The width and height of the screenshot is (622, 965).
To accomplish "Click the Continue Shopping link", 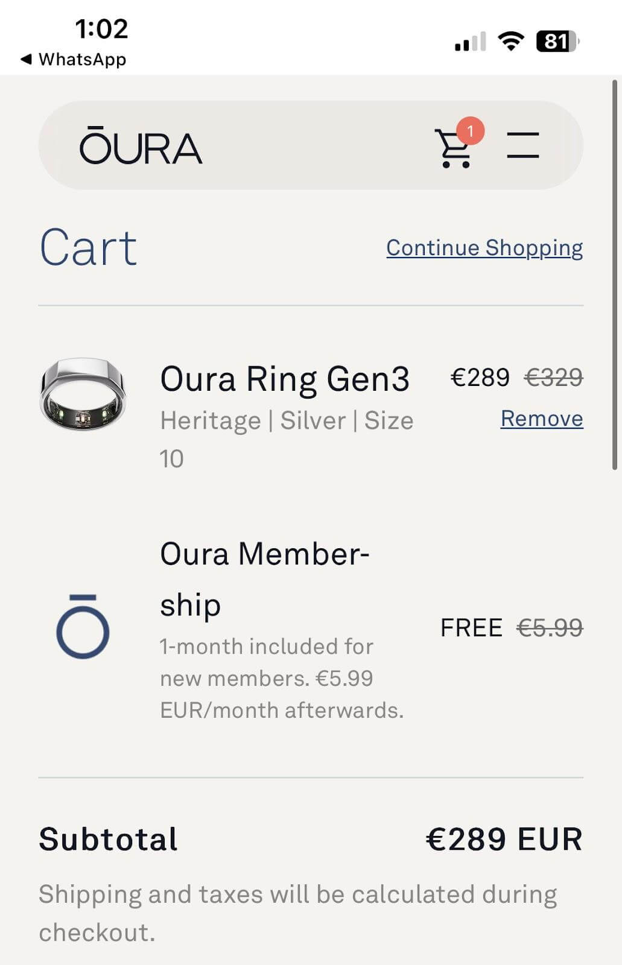I will click(484, 248).
